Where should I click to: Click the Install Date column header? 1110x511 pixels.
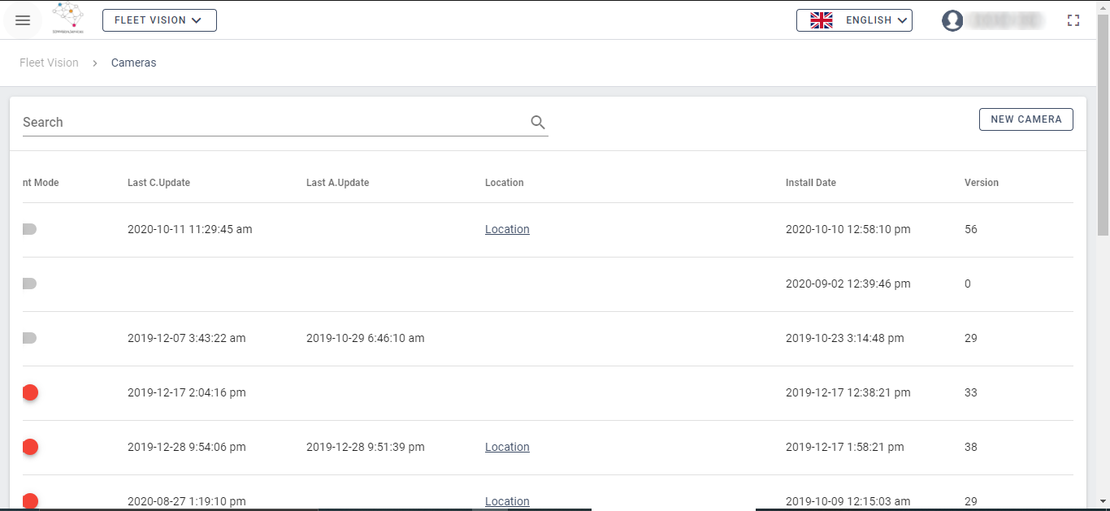coord(811,183)
